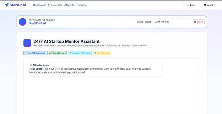Click the DraftPilot AI project title

[x=37, y=23]
